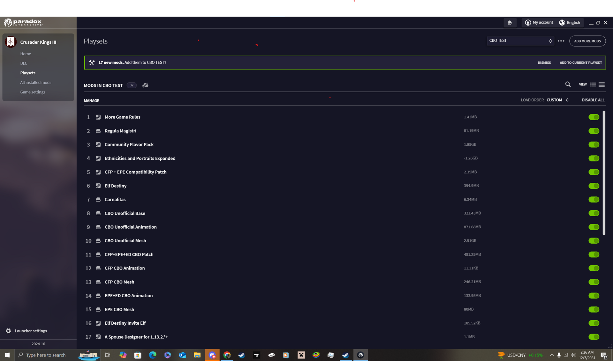
Task: Open the Task View taskbar icon
Action: pos(108,355)
